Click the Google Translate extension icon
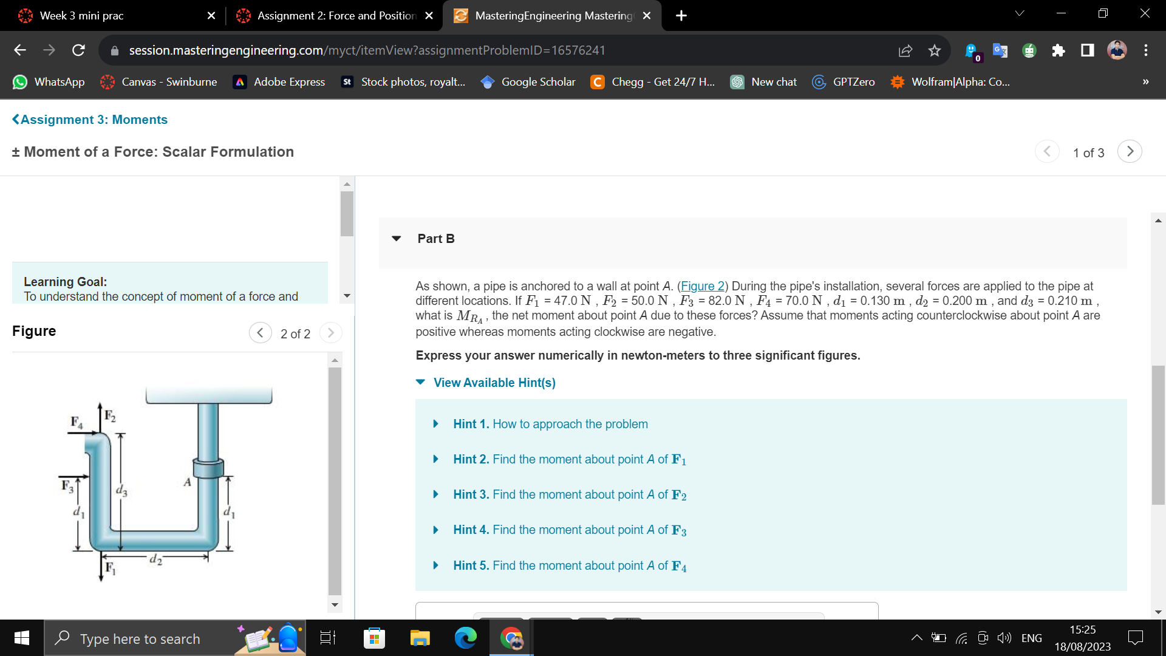 1000,50
